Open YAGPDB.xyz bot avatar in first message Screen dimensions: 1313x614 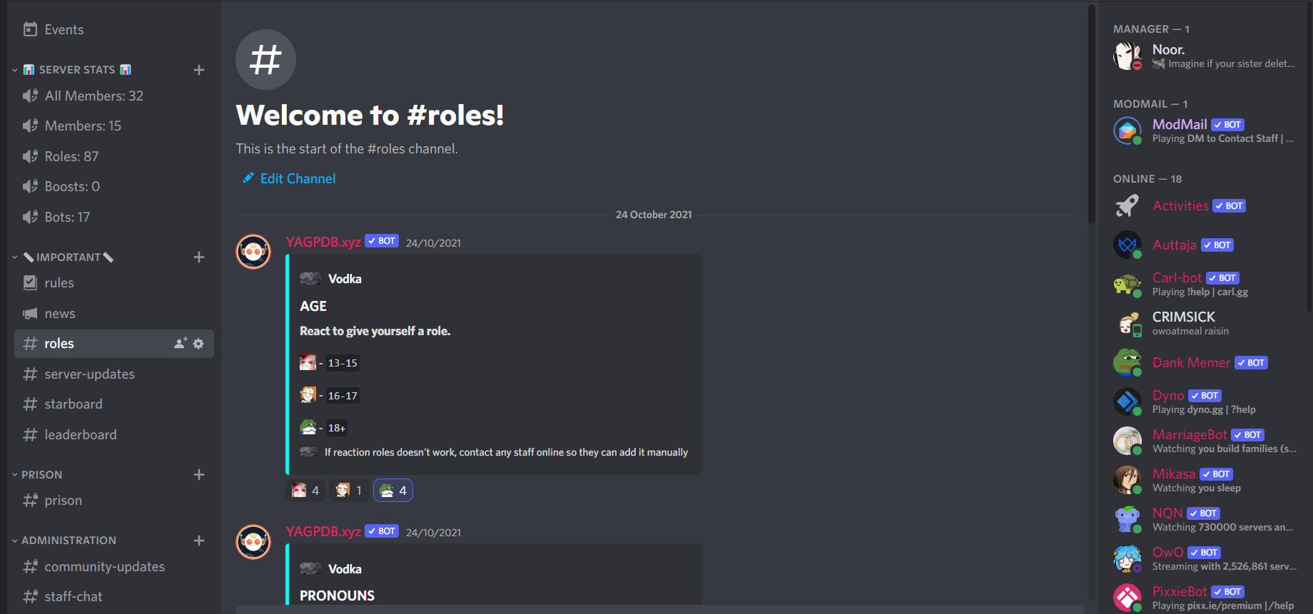pos(253,252)
